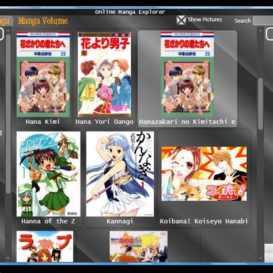Click the manga grid scroll up arrow
This screenshot has height=273, width=273.
pos(260,31)
